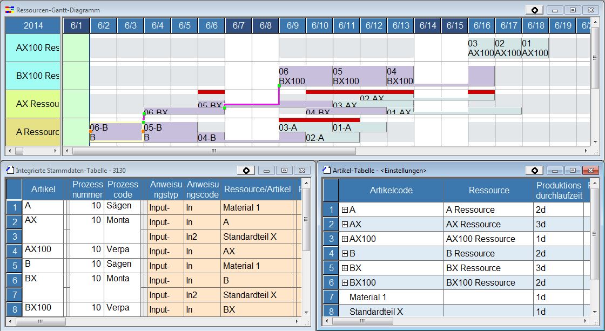
Task: Click the diamond button in Gantt title bar
Action: [534, 10]
